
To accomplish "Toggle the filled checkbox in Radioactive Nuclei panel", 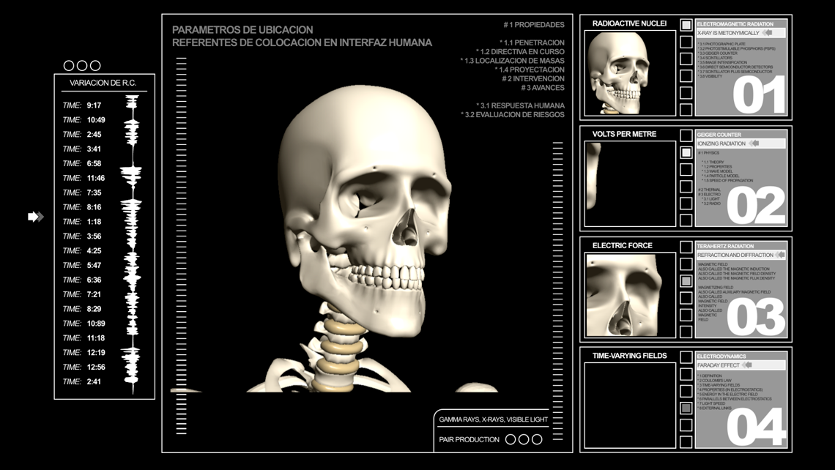I will click(x=686, y=25).
